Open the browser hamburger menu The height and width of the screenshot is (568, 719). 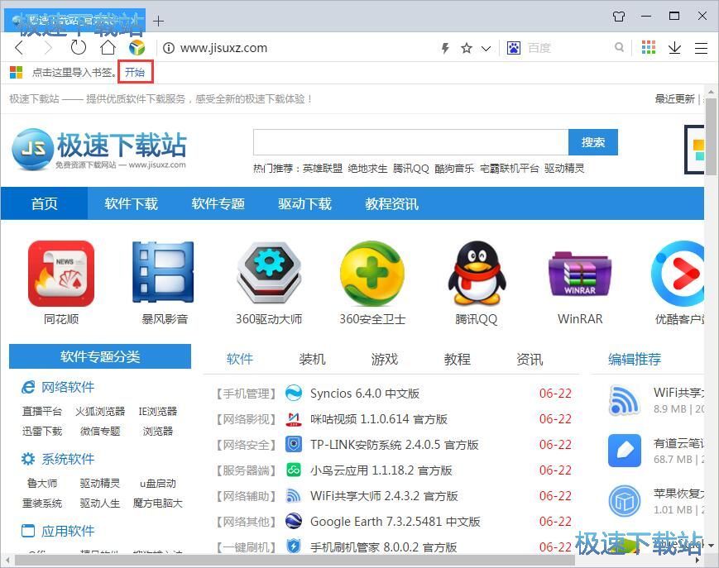pyautogui.click(x=701, y=48)
